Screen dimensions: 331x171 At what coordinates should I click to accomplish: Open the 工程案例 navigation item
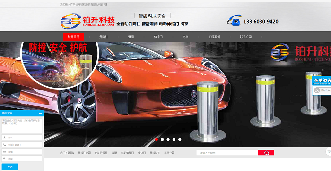tap(214, 37)
